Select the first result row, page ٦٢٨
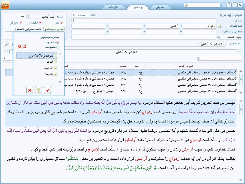The height and width of the screenshot is (184, 245). click(x=121, y=72)
